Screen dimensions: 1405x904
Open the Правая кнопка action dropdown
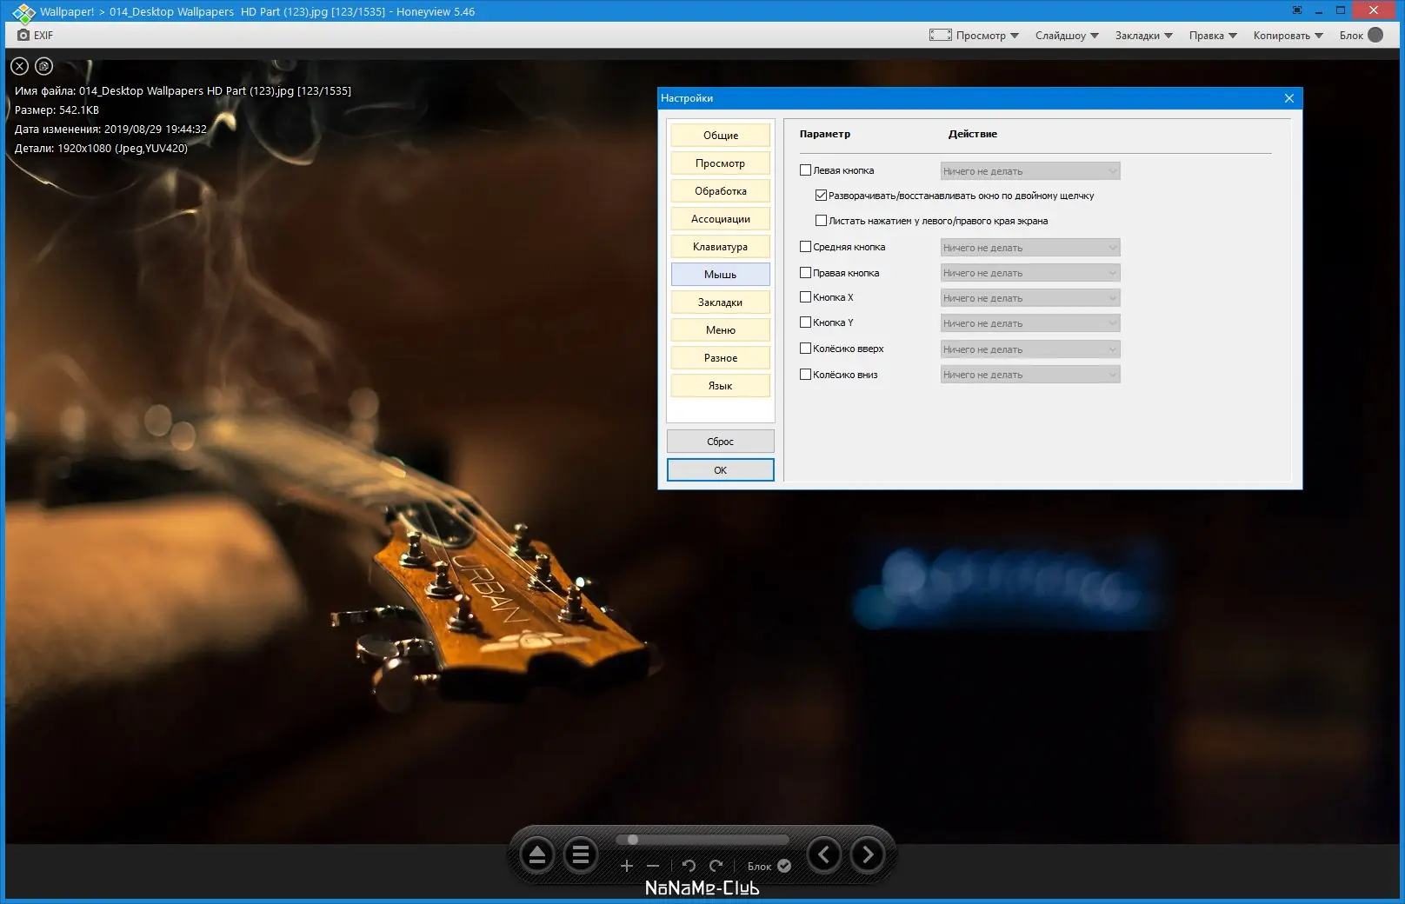click(x=1030, y=273)
